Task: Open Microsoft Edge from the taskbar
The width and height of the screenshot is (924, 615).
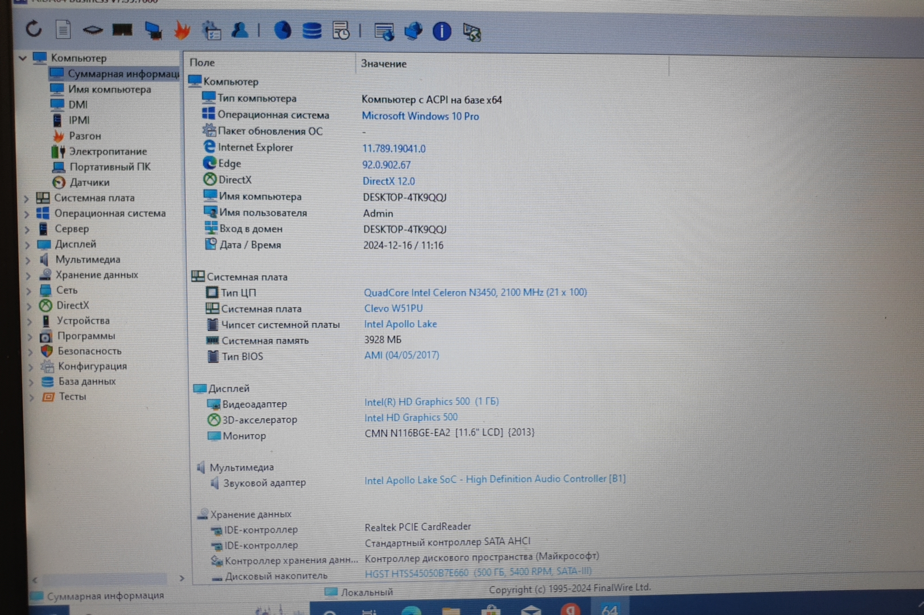Action: click(411, 610)
